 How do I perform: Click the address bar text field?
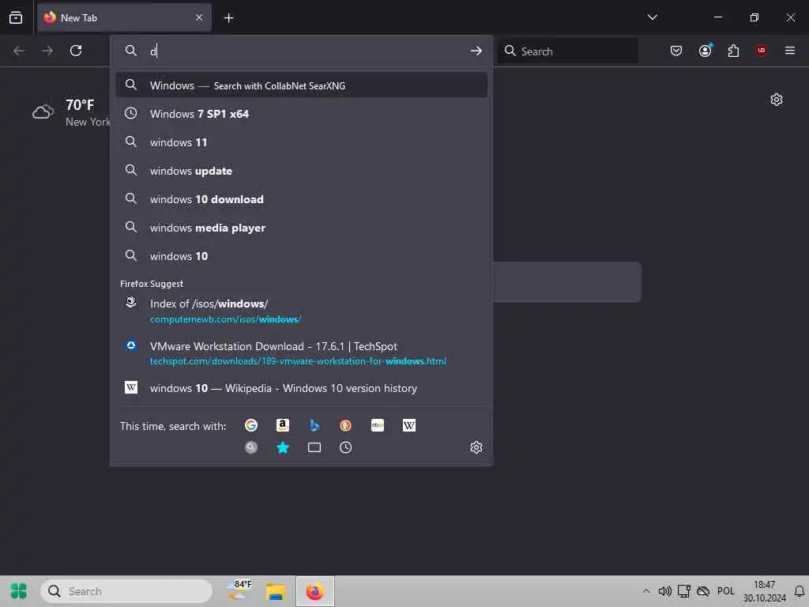coord(307,51)
